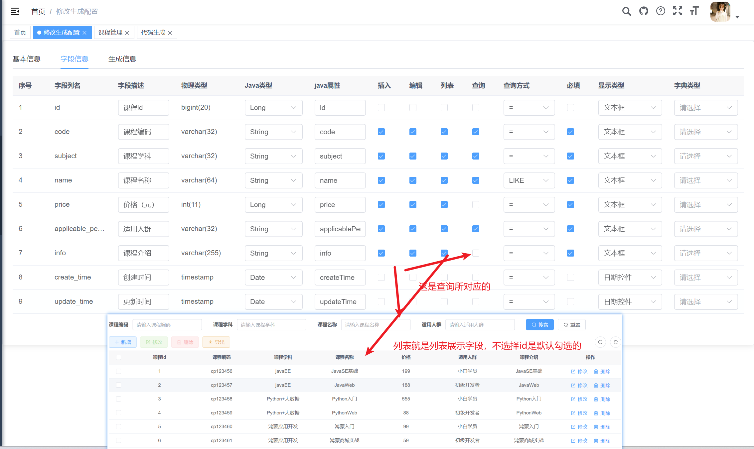The width and height of the screenshot is (754, 449).
Task: Open 显示类型 日期控件 dropdown for create_time
Action: 630,278
